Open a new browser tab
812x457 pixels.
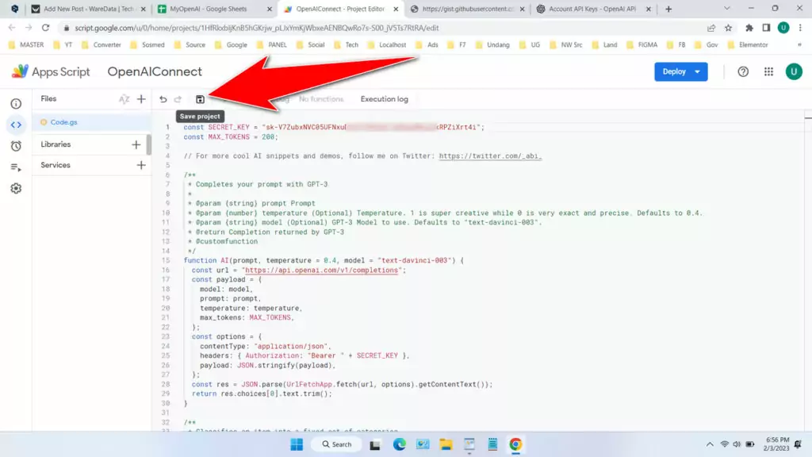coord(668,9)
